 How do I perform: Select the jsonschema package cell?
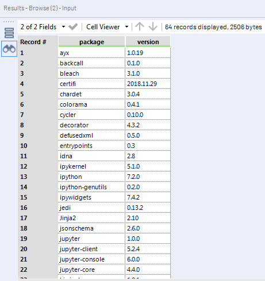(91, 228)
